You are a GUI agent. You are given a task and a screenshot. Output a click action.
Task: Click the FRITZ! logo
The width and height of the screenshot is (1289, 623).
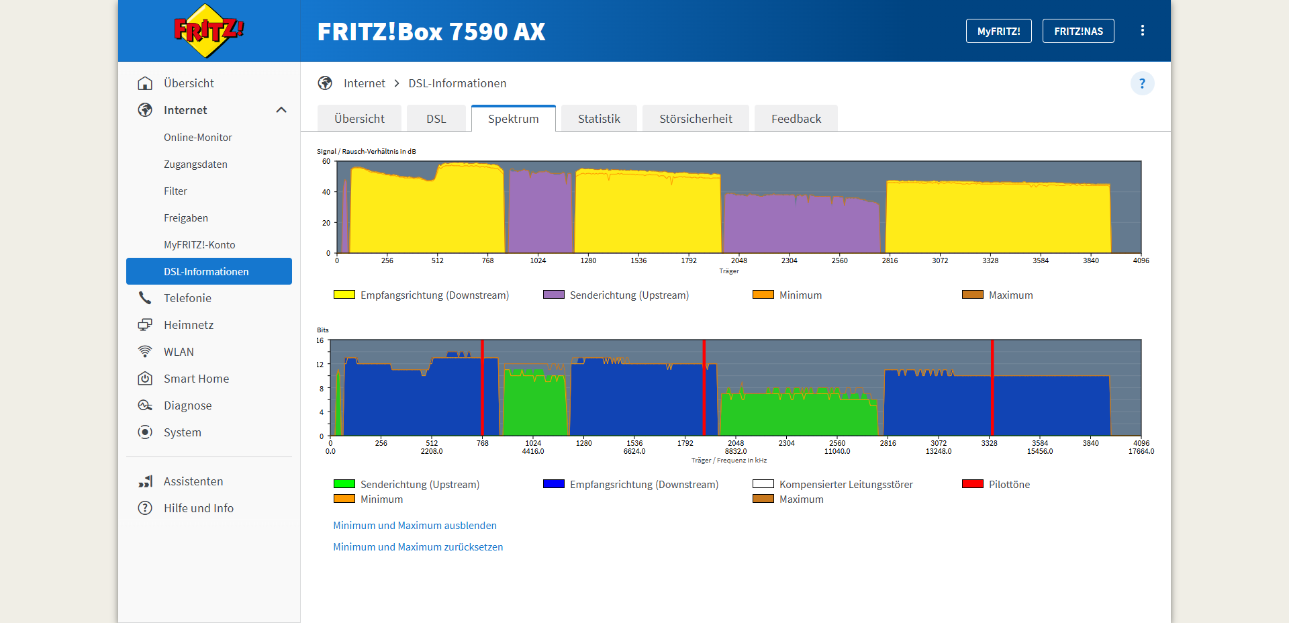(209, 31)
